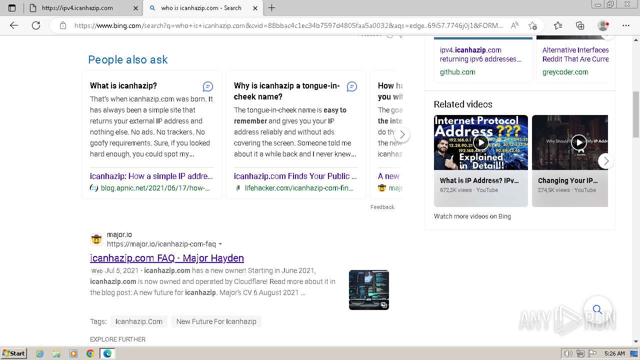Image resolution: width=640 pixels, height=360 pixels.
Task: Open the Favorites list
Action: [x=558, y=25]
